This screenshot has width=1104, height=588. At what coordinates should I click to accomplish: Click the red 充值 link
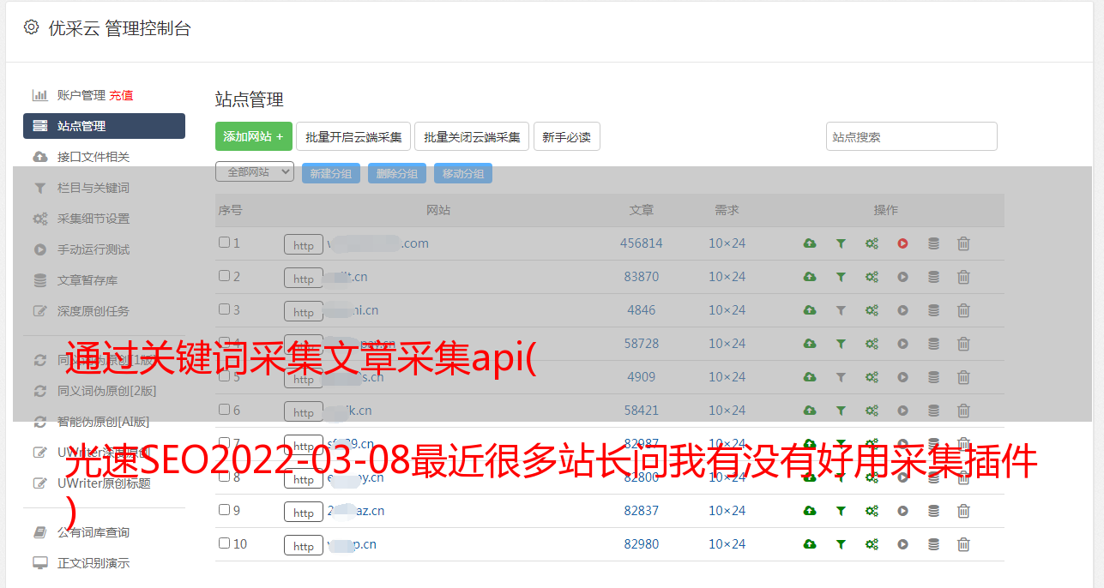[x=121, y=95]
